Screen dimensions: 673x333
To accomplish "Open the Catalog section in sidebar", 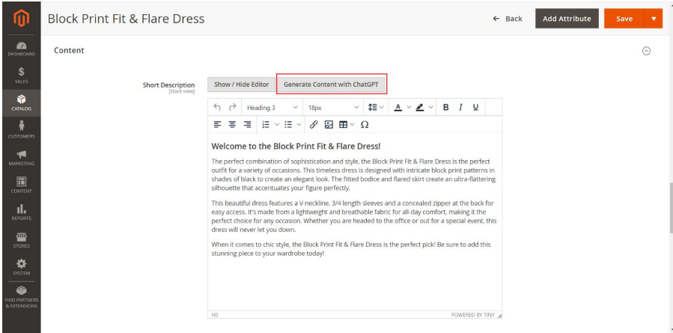I will point(22,103).
